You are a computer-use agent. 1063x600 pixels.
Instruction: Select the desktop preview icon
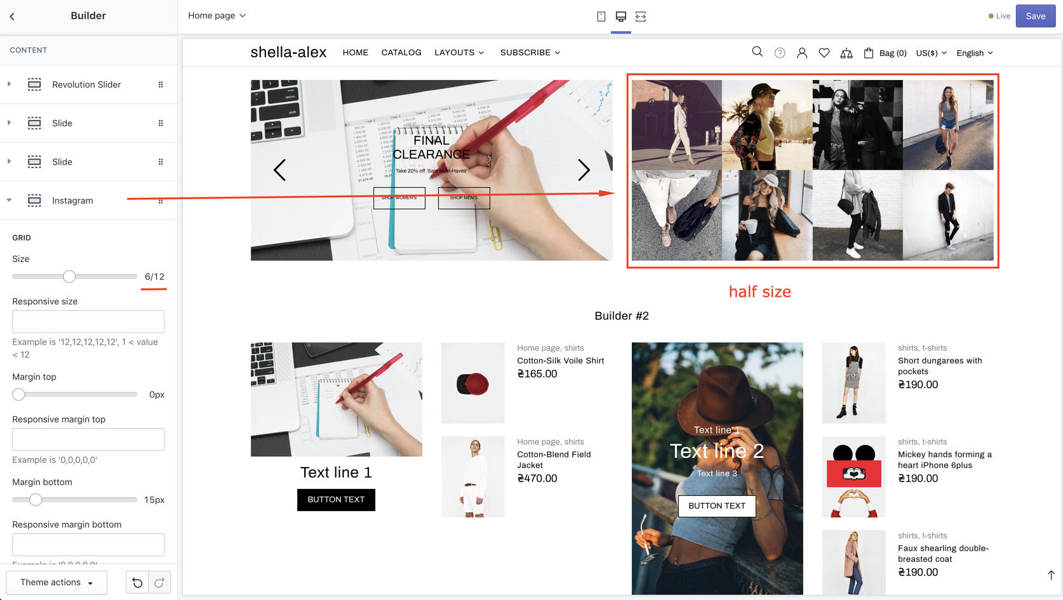point(620,16)
